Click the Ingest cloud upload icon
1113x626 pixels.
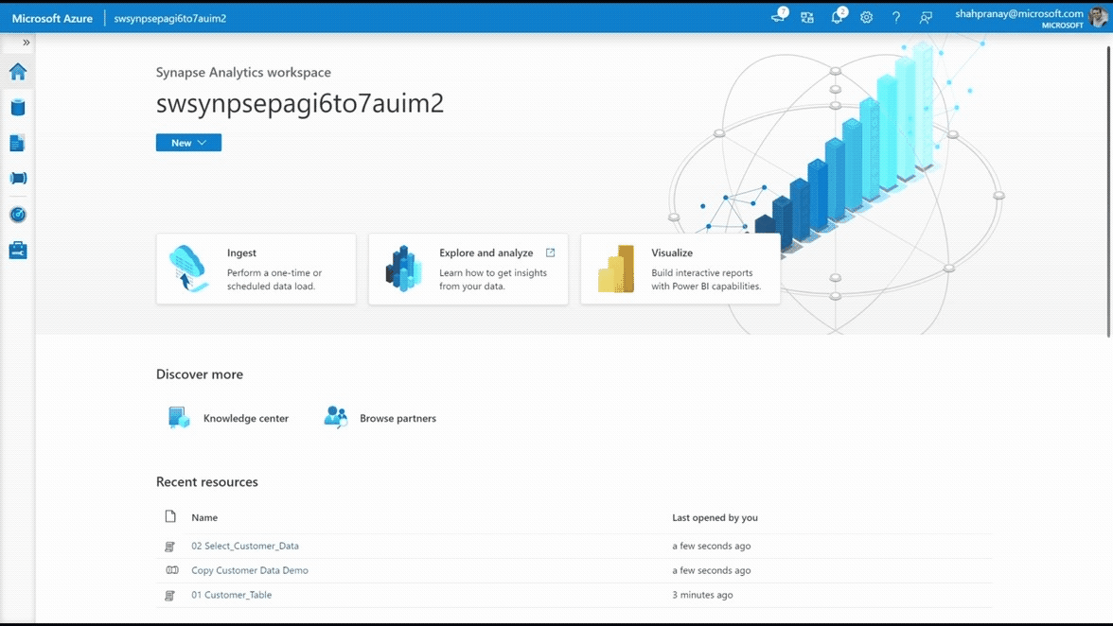(188, 269)
